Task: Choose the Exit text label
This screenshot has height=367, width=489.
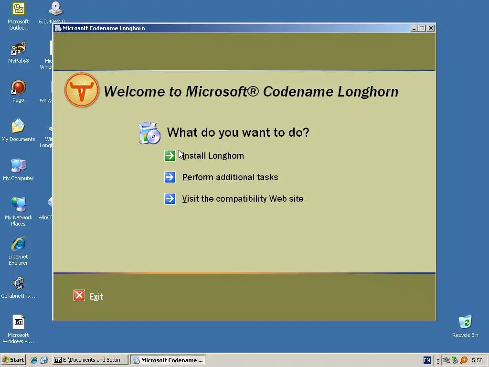Action: pyautogui.click(x=96, y=296)
